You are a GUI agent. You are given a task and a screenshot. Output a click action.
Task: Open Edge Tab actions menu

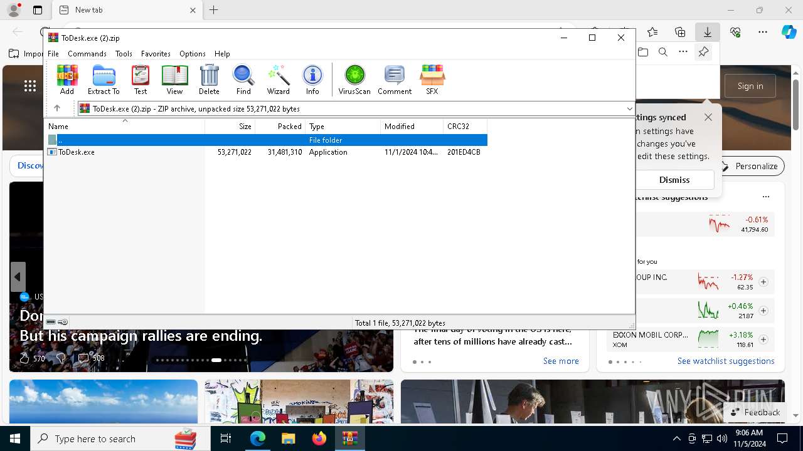pos(38,10)
